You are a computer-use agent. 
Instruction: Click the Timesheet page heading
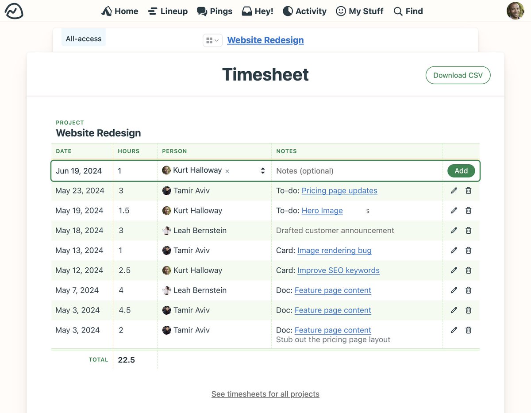(x=265, y=74)
